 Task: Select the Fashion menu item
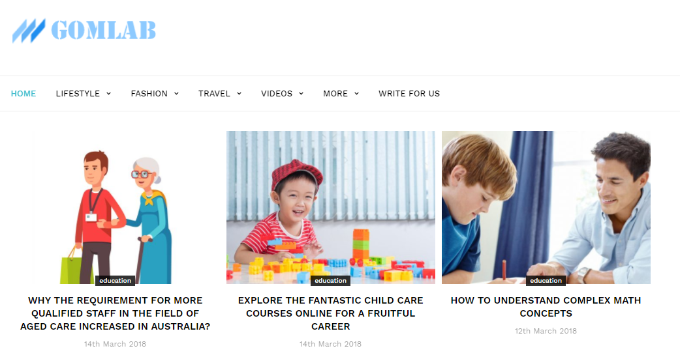pyautogui.click(x=149, y=93)
